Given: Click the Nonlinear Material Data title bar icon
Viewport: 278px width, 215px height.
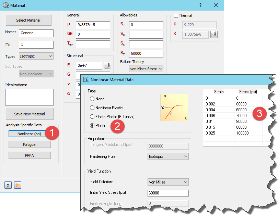Looking at the screenshot, I should [86, 80].
